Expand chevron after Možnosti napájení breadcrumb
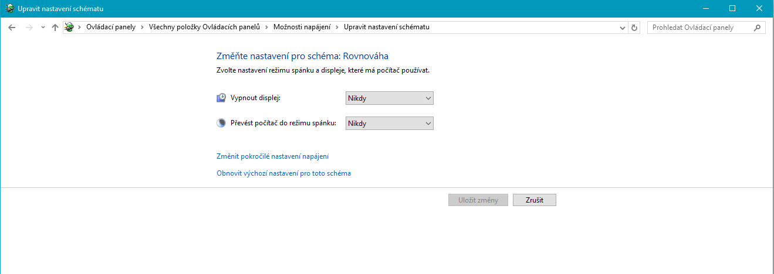This screenshot has width=774, height=274. [x=337, y=28]
